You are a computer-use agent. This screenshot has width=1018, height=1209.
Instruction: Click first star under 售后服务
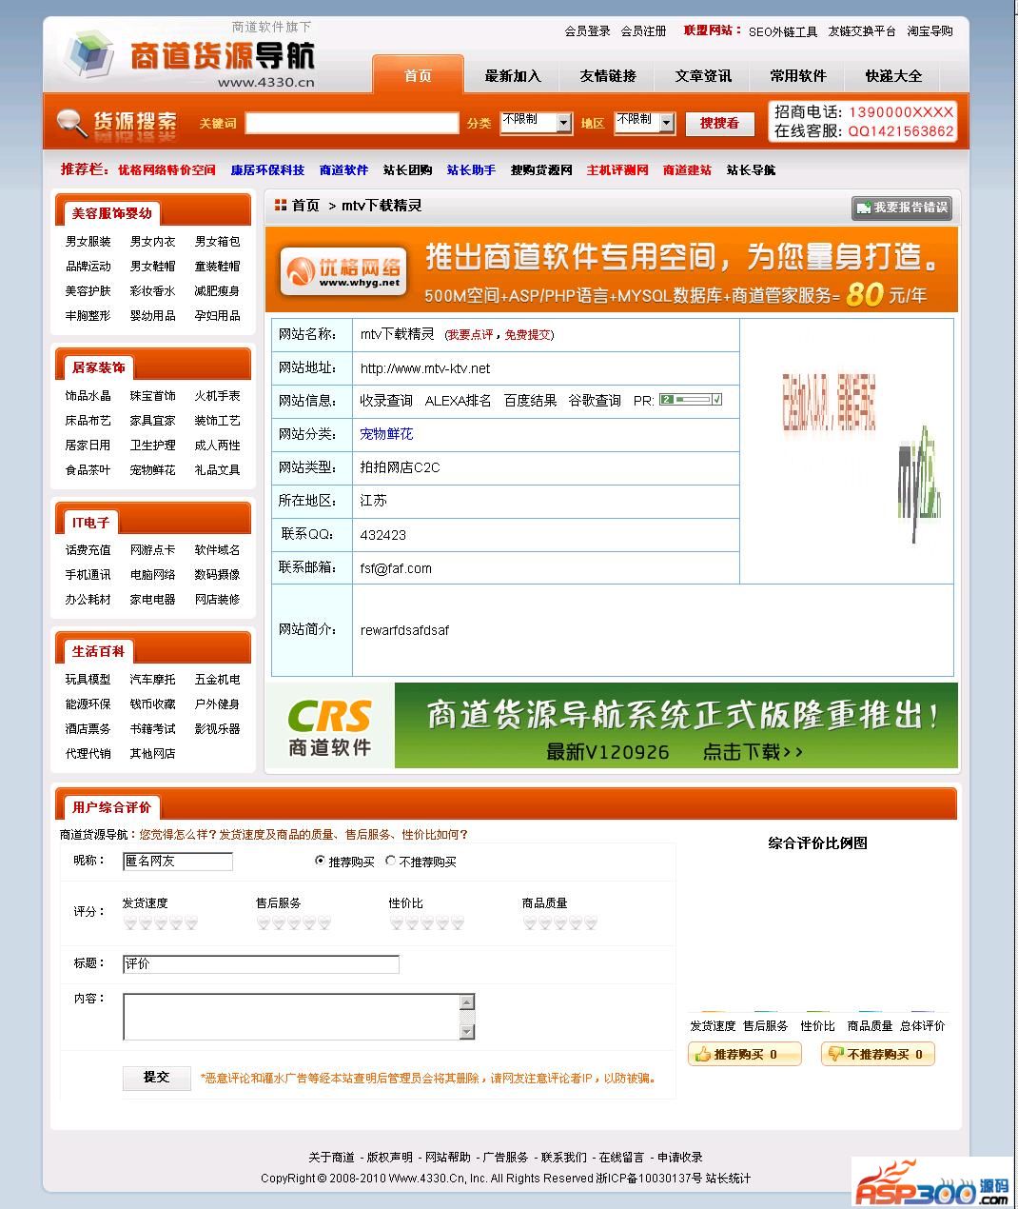[264, 923]
